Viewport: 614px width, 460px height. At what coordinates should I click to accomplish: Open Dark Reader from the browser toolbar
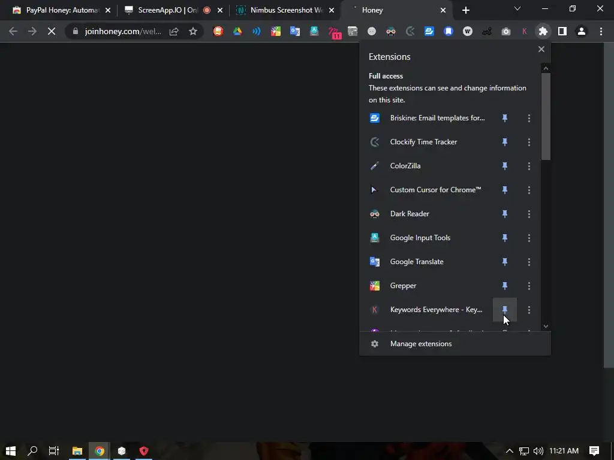point(391,31)
